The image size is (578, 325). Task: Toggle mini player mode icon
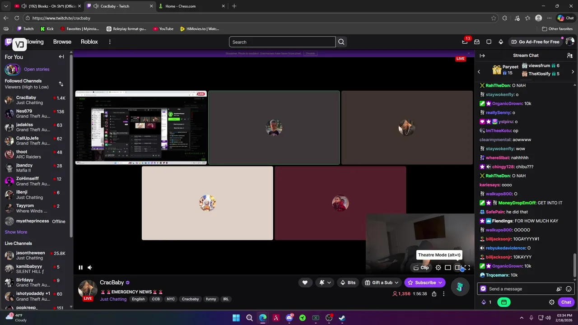447,268
